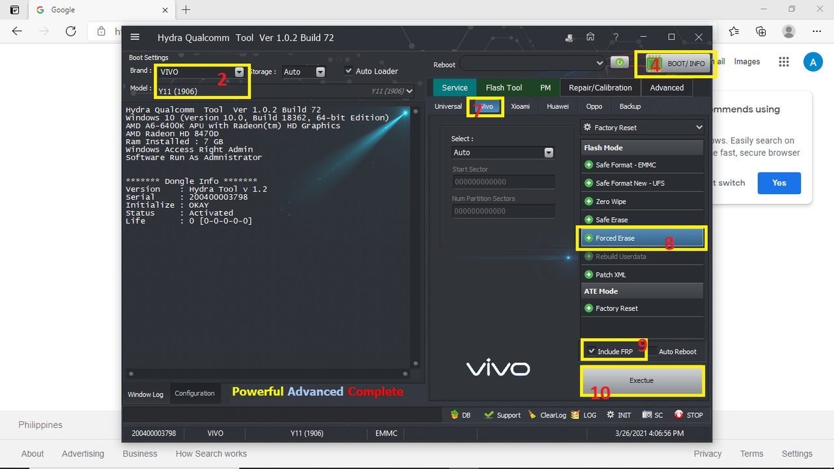Open the Repair/Calibration tab
This screenshot has width=834, height=469.
pos(600,87)
